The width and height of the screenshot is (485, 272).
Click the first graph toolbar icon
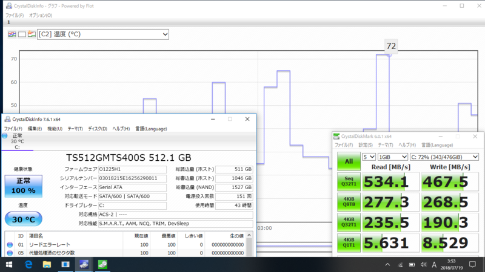tap(12, 34)
